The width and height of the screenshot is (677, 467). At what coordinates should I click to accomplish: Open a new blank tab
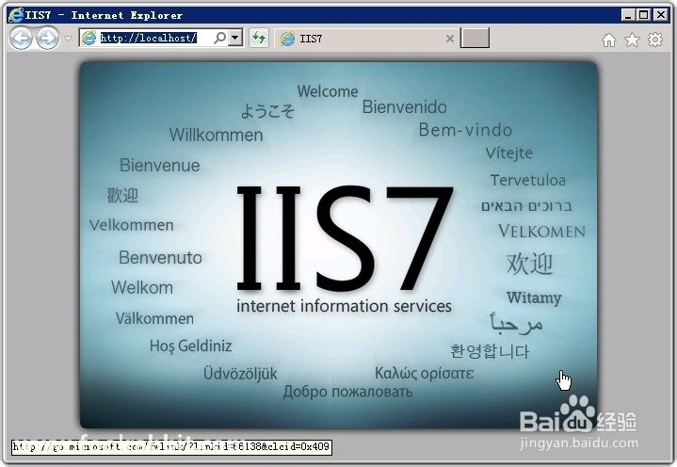[x=475, y=38]
